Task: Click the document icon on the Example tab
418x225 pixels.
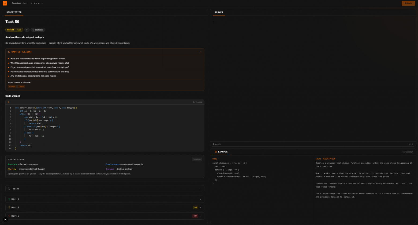Action: click(x=216, y=152)
